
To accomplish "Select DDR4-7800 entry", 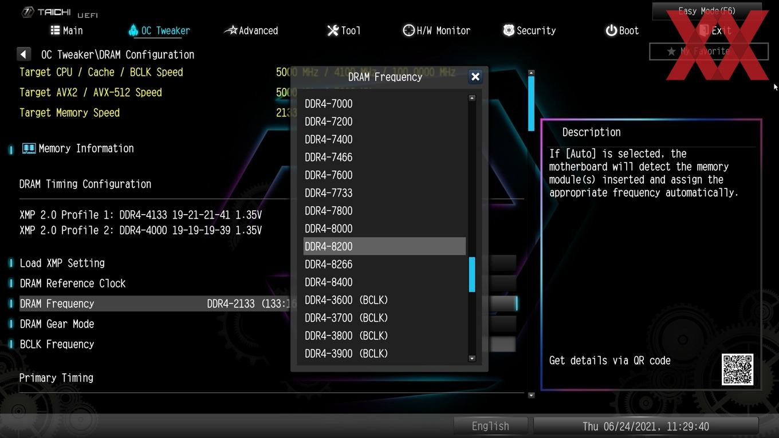I will pos(384,210).
